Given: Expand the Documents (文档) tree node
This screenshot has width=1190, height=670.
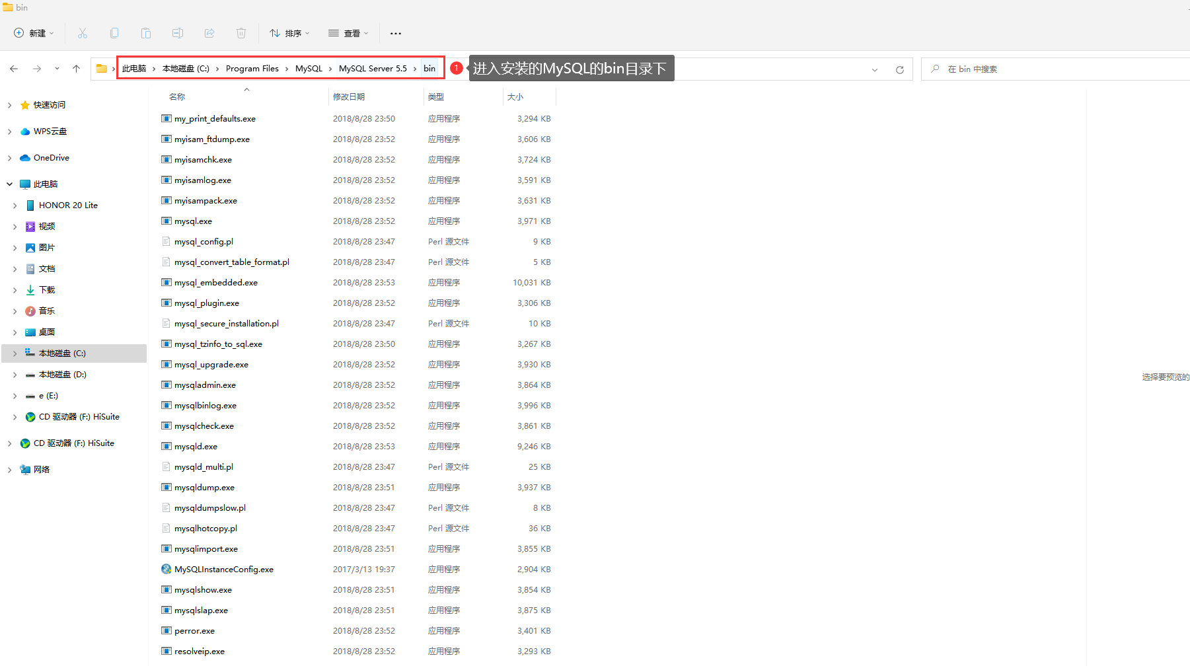Looking at the screenshot, I should (x=15, y=269).
